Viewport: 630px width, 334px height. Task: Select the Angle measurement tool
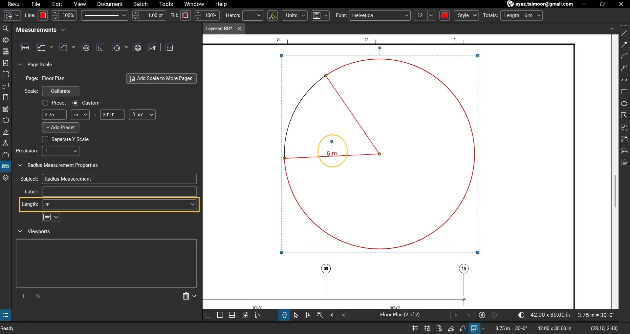coord(100,48)
